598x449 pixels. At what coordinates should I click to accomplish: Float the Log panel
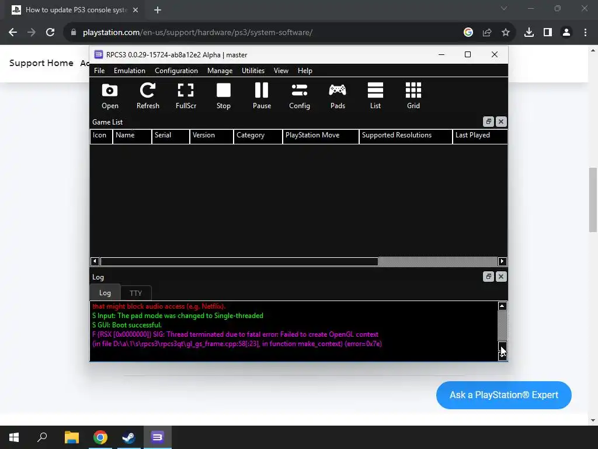tap(489, 277)
